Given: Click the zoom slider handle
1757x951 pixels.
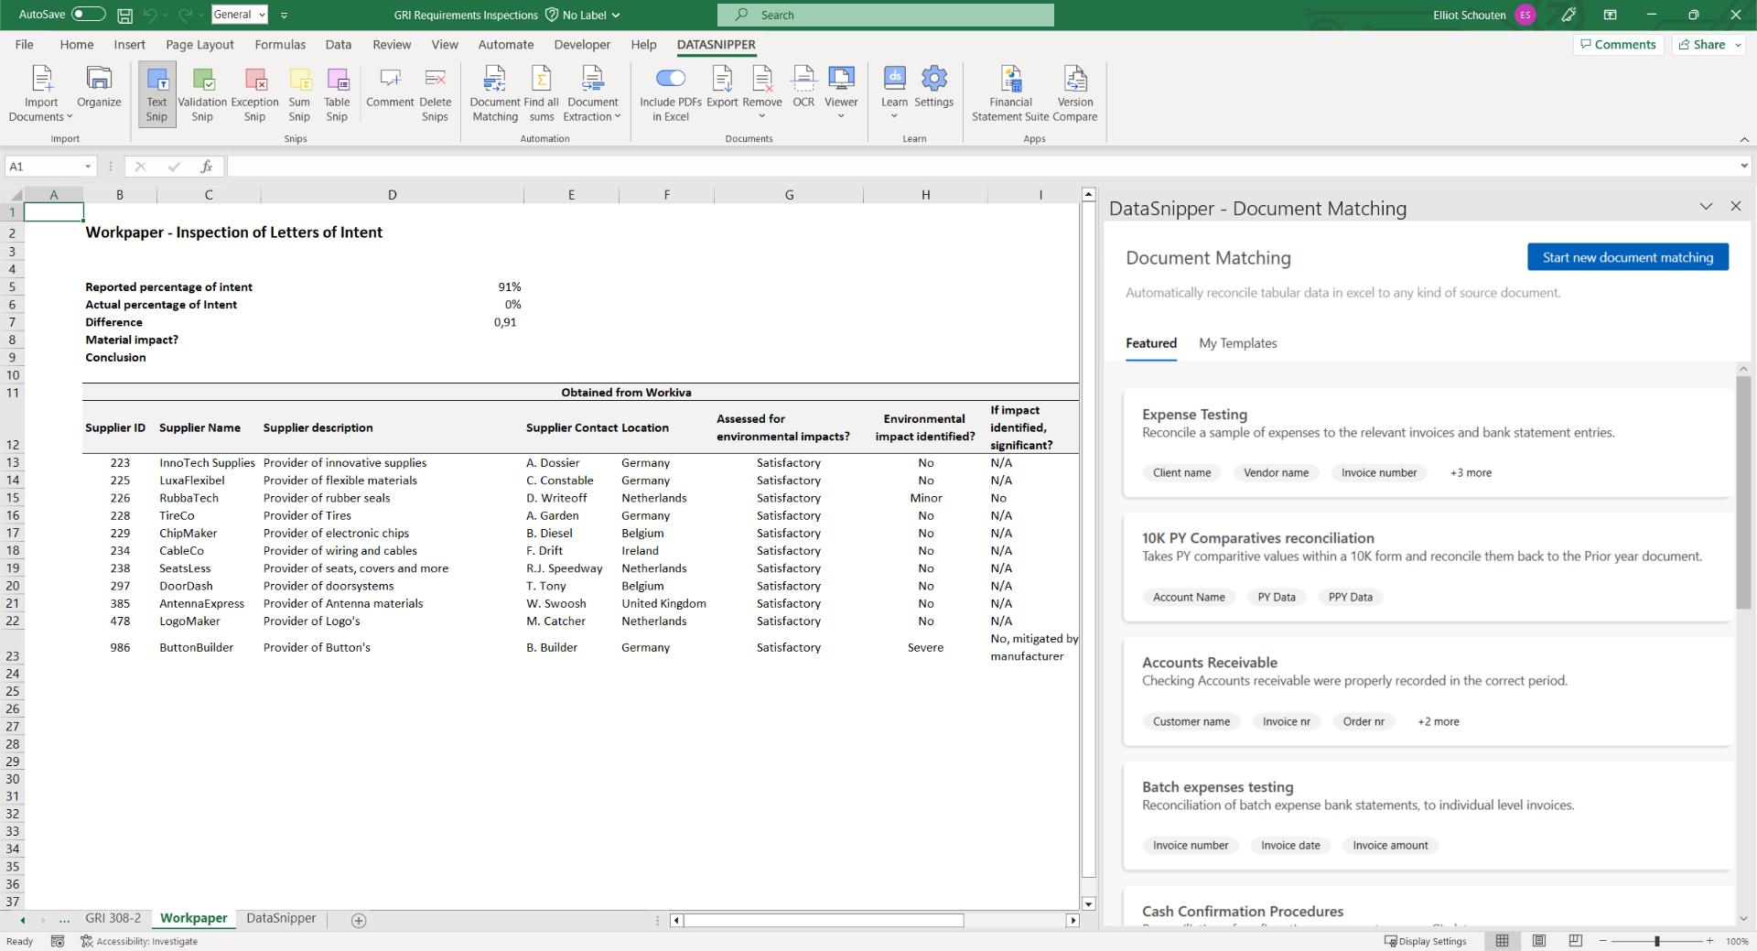Looking at the screenshot, I should [x=1656, y=941].
